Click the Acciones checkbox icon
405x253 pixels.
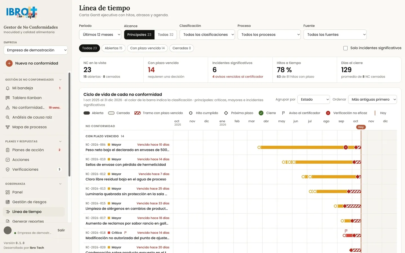8,160
